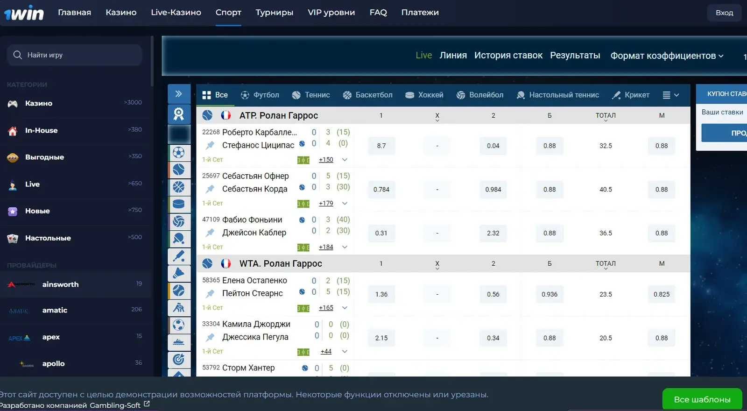Switch to the Хоккей tab

[x=424, y=95]
